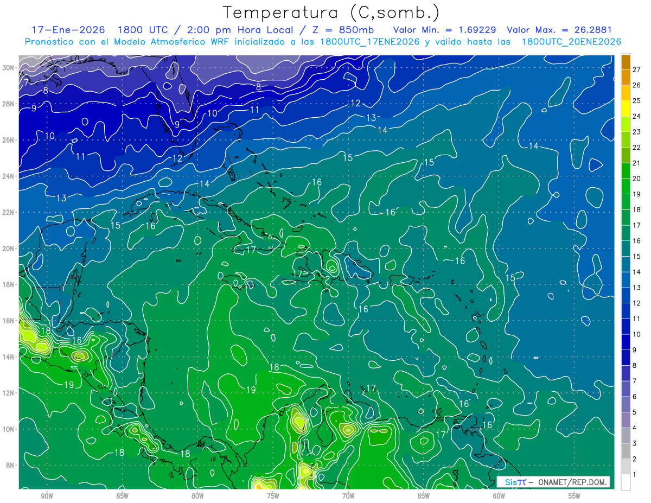Click the color scale label "27"
The image size is (651, 503).
(637, 69)
